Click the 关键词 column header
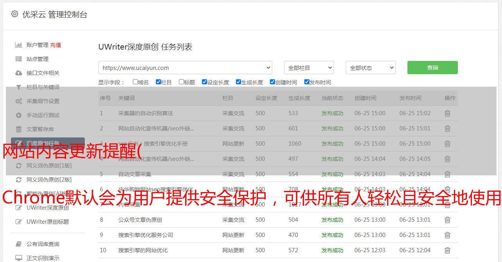This screenshot has width=502, height=262. tap(127, 98)
